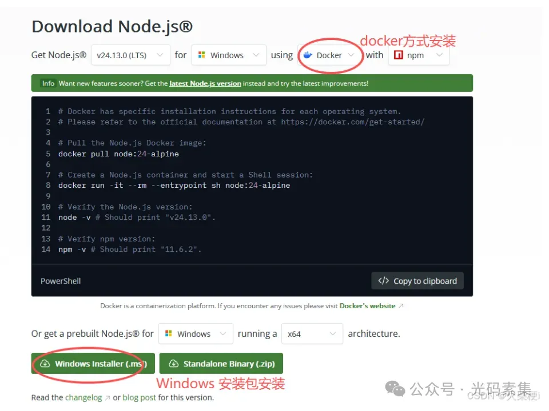The width and height of the screenshot is (549, 411).
Task: Click the 'node -v' code line
Action: (137, 217)
